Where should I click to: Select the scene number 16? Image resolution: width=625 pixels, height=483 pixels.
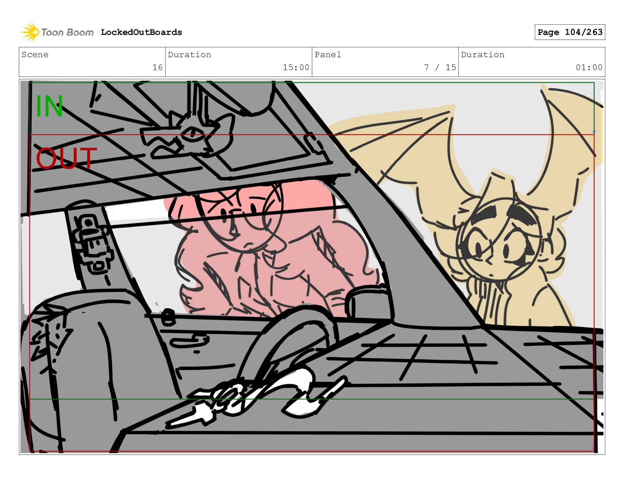point(158,67)
